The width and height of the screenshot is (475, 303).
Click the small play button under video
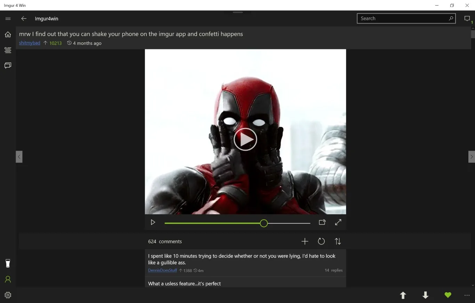click(x=153, y=222)
